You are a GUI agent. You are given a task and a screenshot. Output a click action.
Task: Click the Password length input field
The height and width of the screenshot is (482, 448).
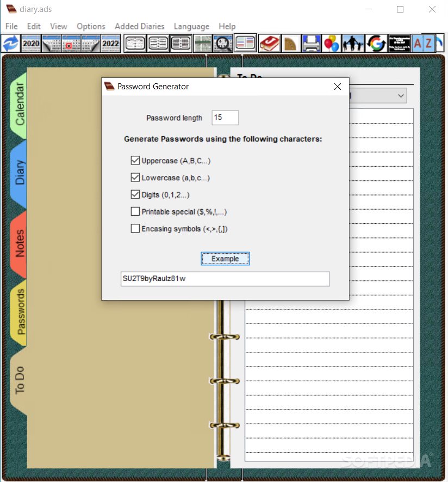point(225,118)
